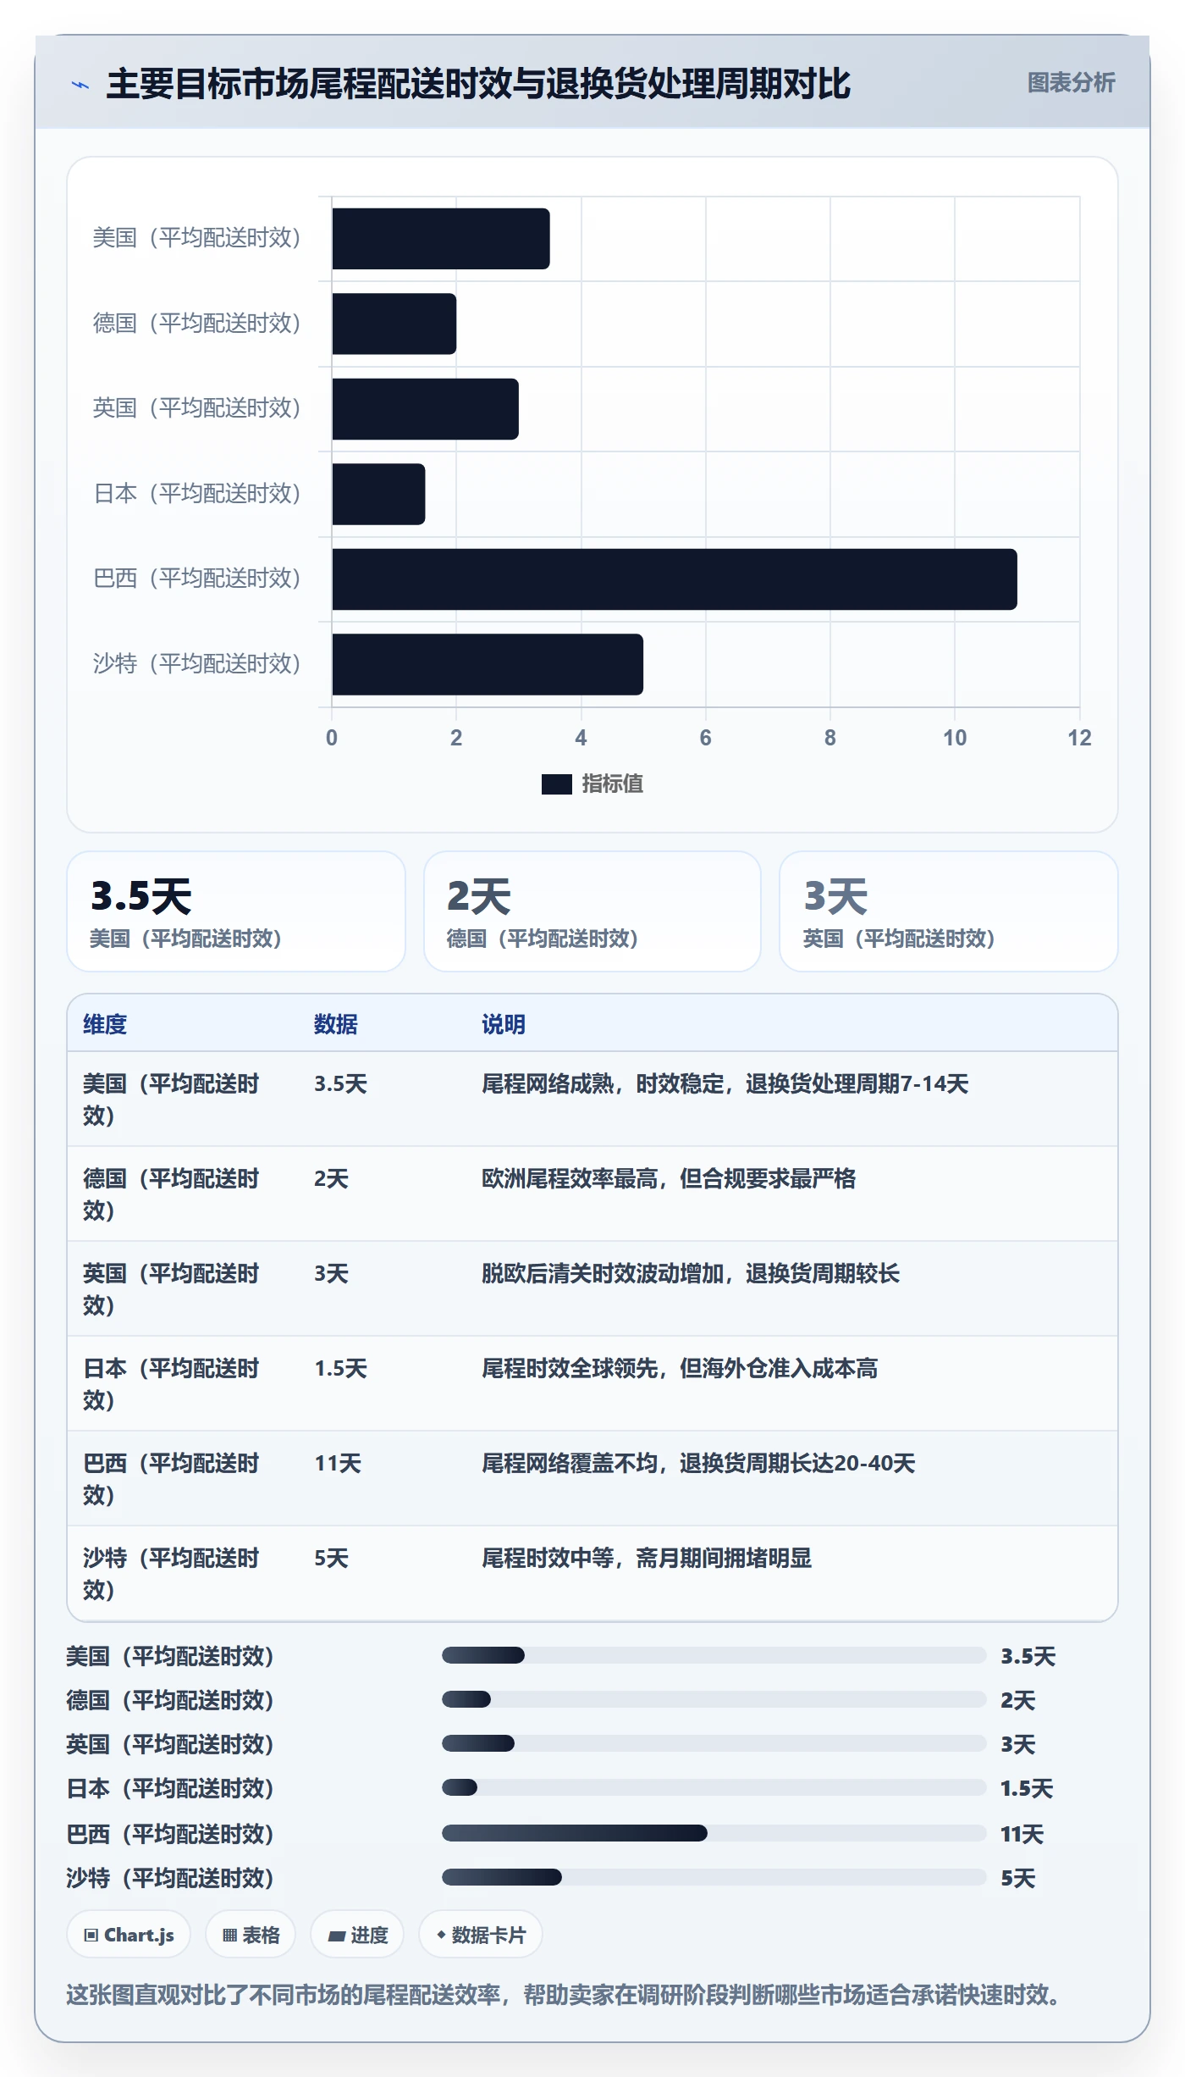The width and height of the screenshot is (1185, 2077).
Task: Open the 3.5天 美国 data card
Action: pos(236,911)
